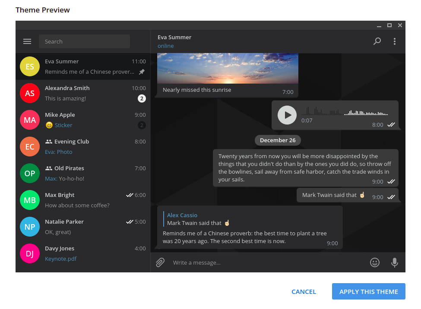The height and width of the screenshot is (309, 421).
Task: Maximize the preview window
Action: 389,25
